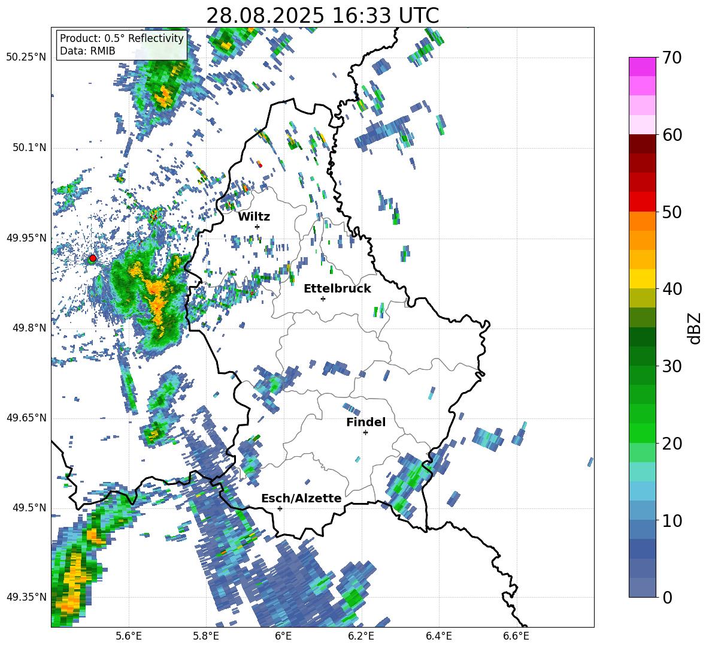Screen dimensions: 709x648
Task: Click the 49.35°N latitude label
Action: click(26, 597)
